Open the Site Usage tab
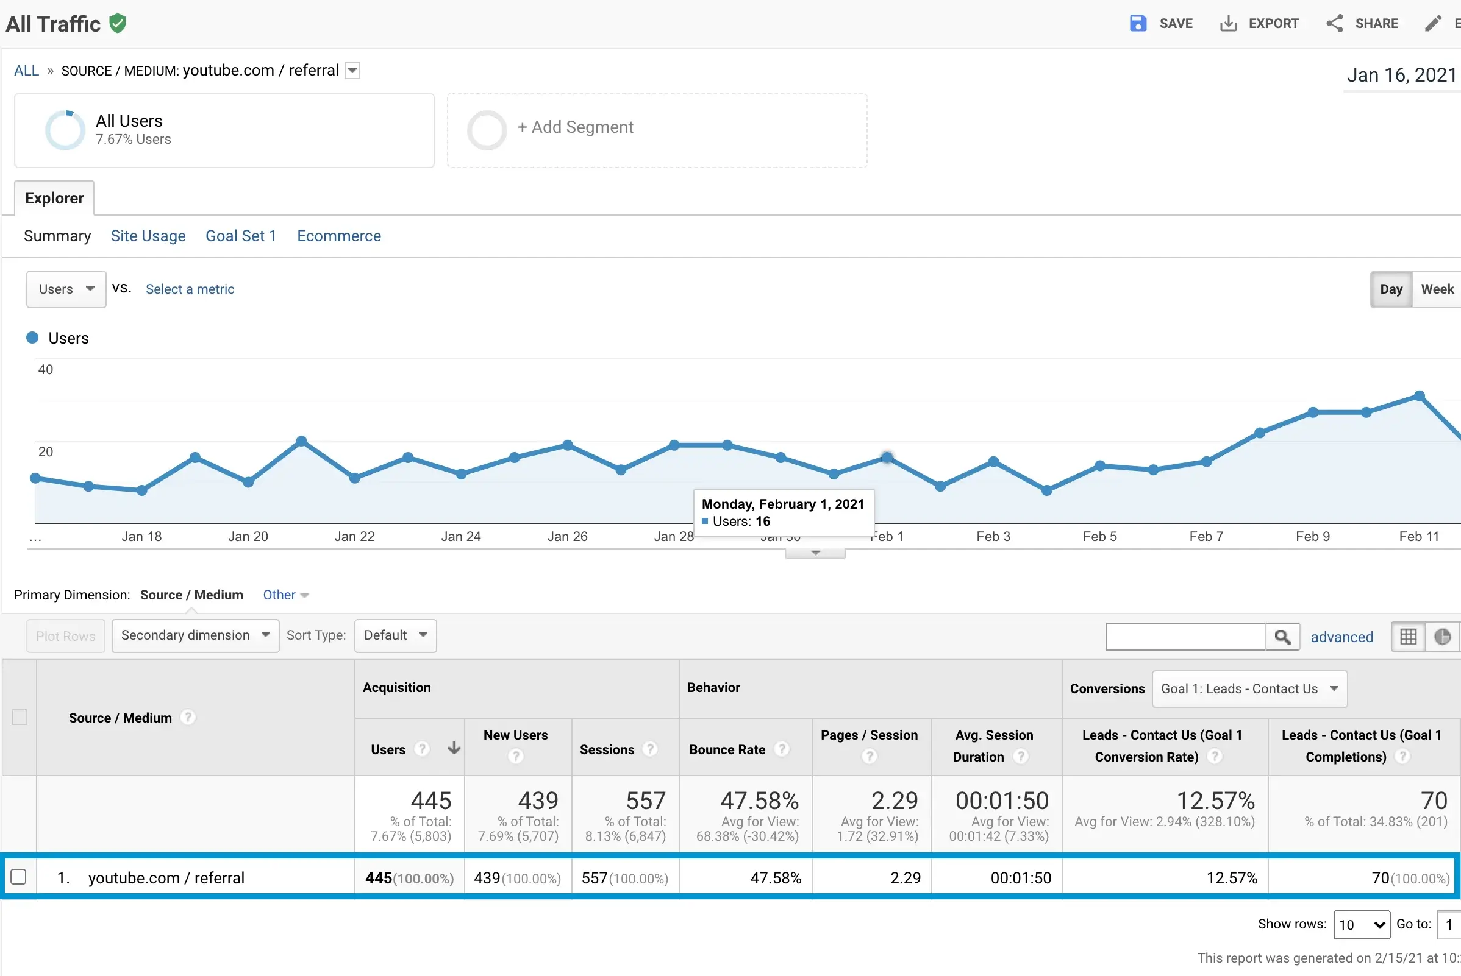 pyautogui.click(x=148, y=236)
